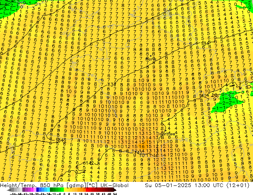Click the Dourbies location label
This screenshot has height=195, width=253.
166,134
